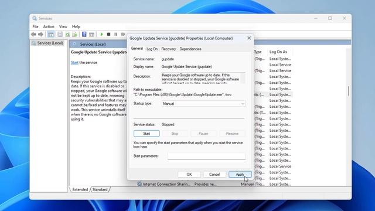The height and width of the screenshot is (211, 375).
Task: Select Services (Local) in the console tree
Action: [50, 43]
